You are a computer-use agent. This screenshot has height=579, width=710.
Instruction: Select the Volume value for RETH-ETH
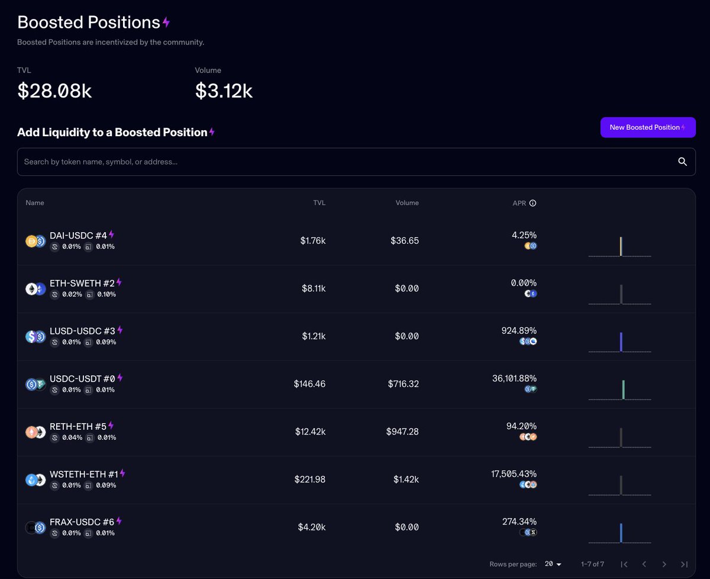click(403, 432)
